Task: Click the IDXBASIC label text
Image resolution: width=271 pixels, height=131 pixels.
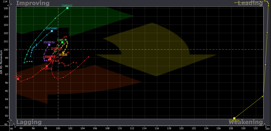Action: 67,6
